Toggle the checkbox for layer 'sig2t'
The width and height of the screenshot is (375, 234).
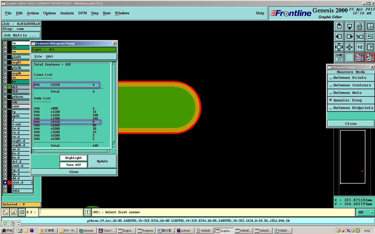point(5,62)
